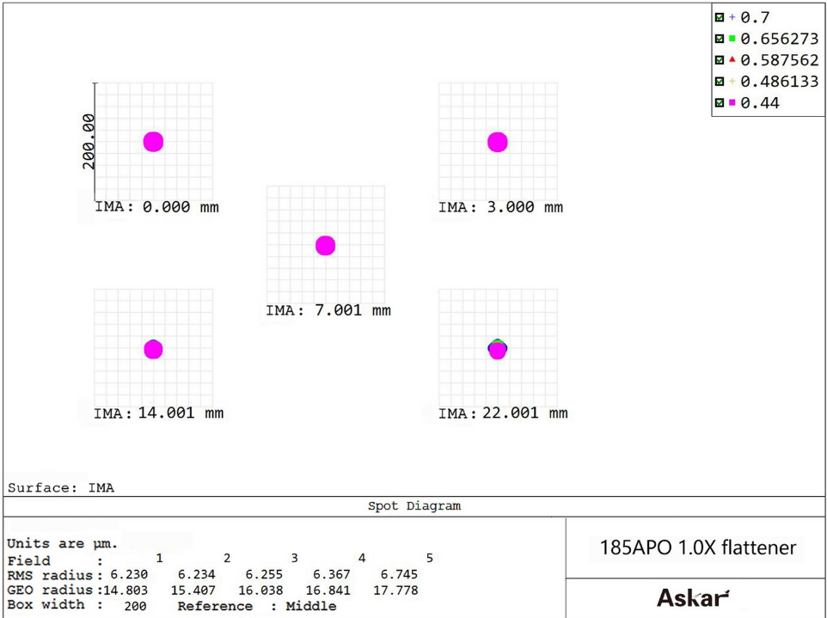The width and height of the screenshot is (827, 618).
Task: Disable the 0.44 wavelength checkbox
Action: coord(719,103)
